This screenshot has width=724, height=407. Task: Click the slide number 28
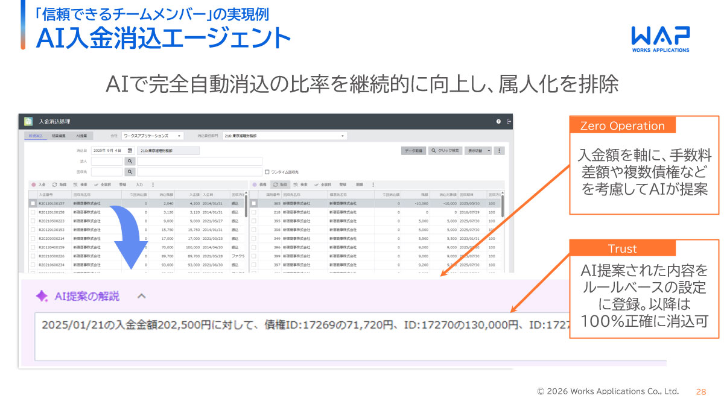pyautogui.click(x=701, y=391)
